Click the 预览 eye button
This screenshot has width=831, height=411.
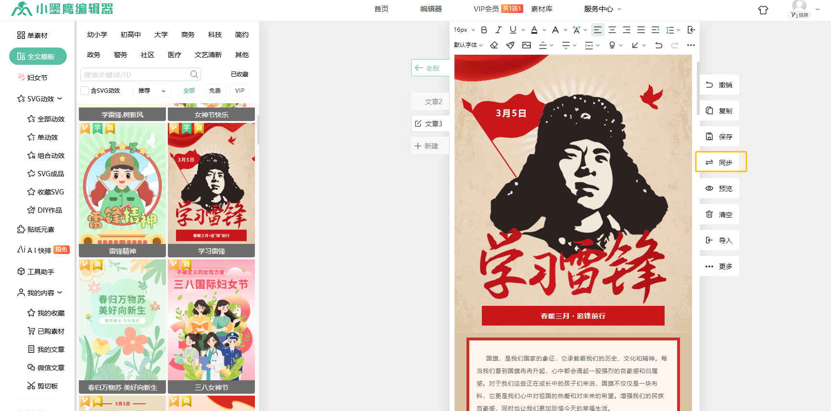point(719,189)
